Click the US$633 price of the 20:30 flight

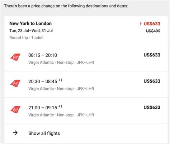tap(152, 81)
